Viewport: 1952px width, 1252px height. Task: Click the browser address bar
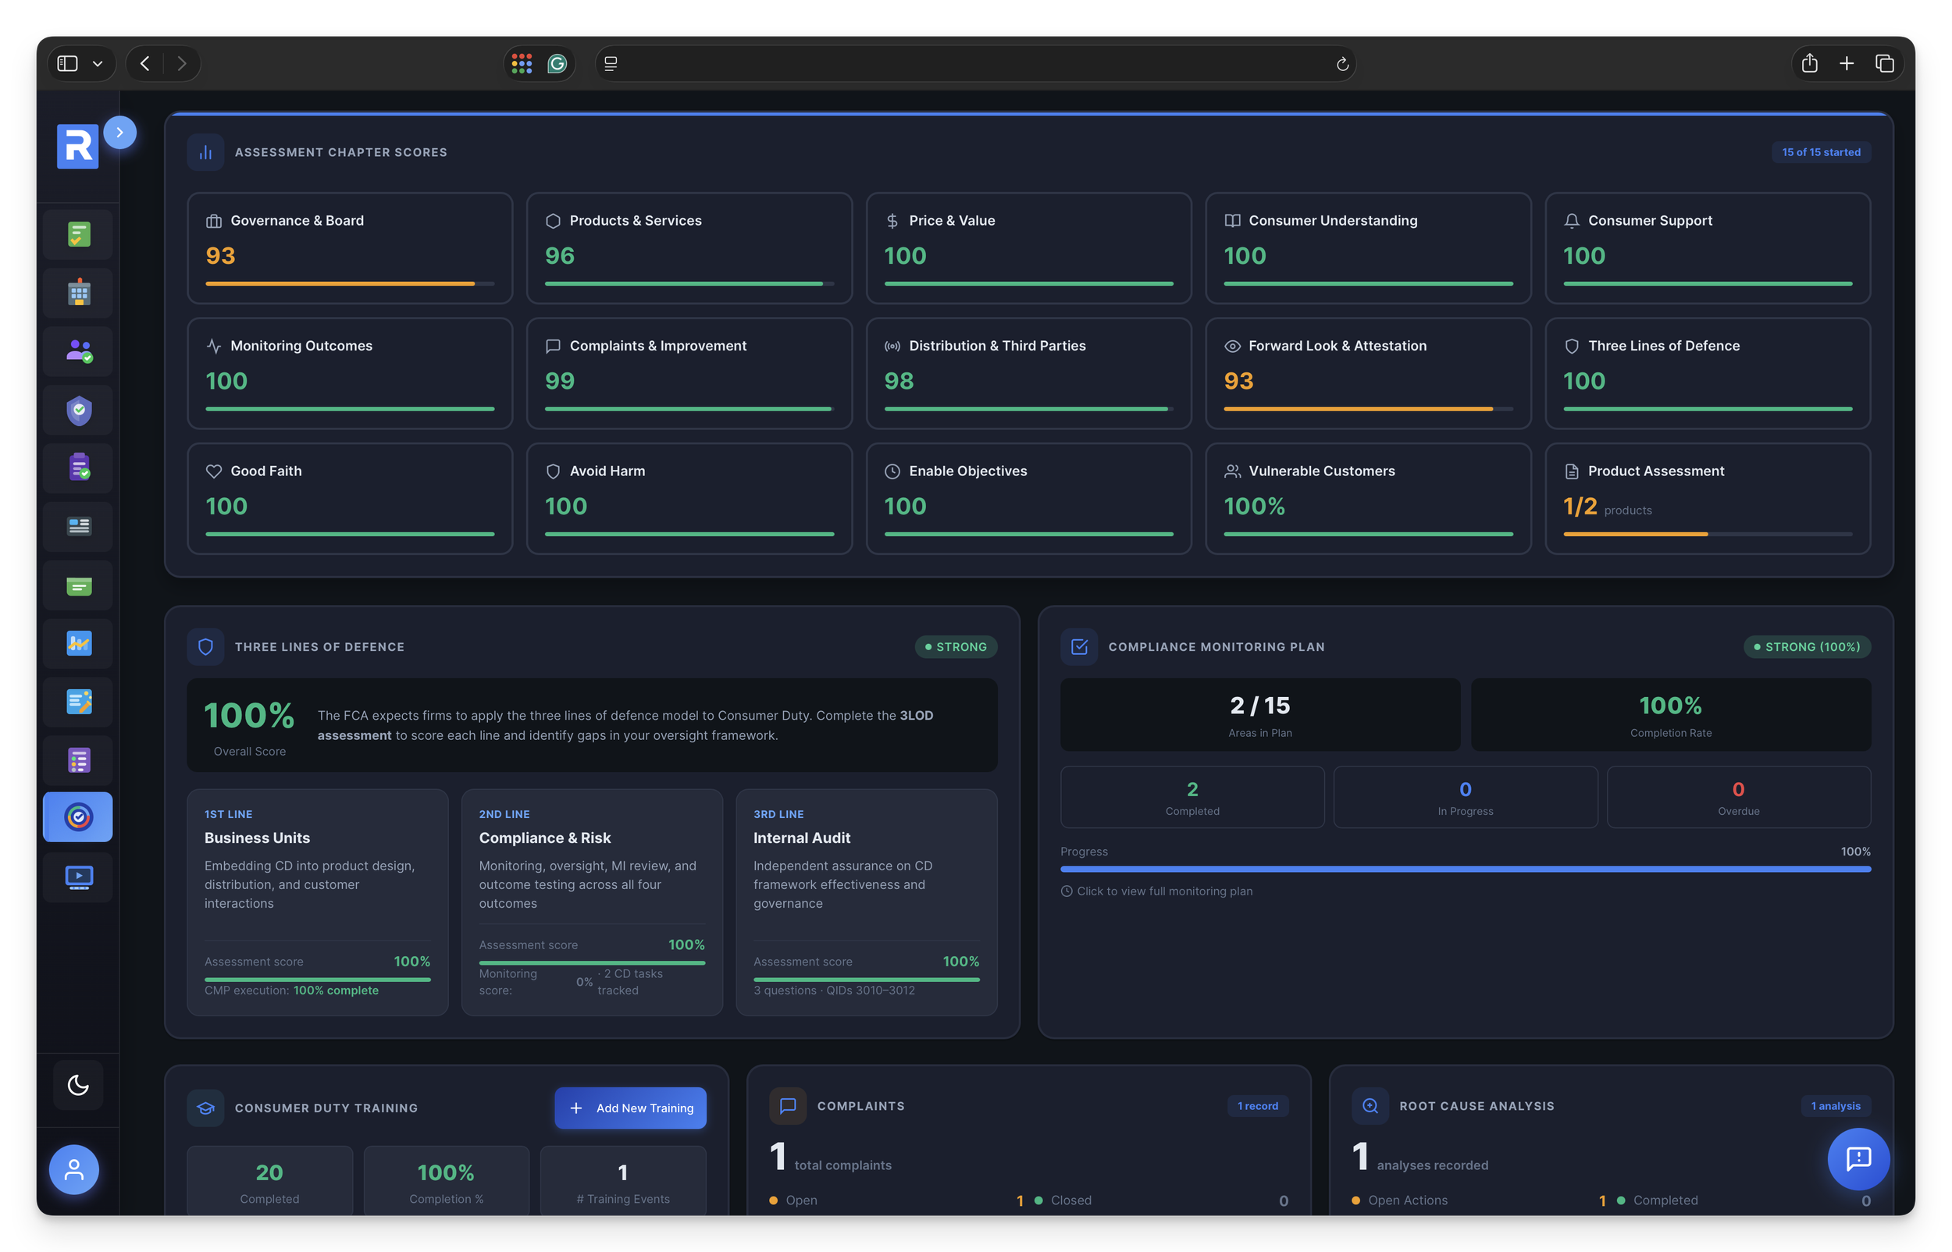pyautogui.click(x=975, y=63)
